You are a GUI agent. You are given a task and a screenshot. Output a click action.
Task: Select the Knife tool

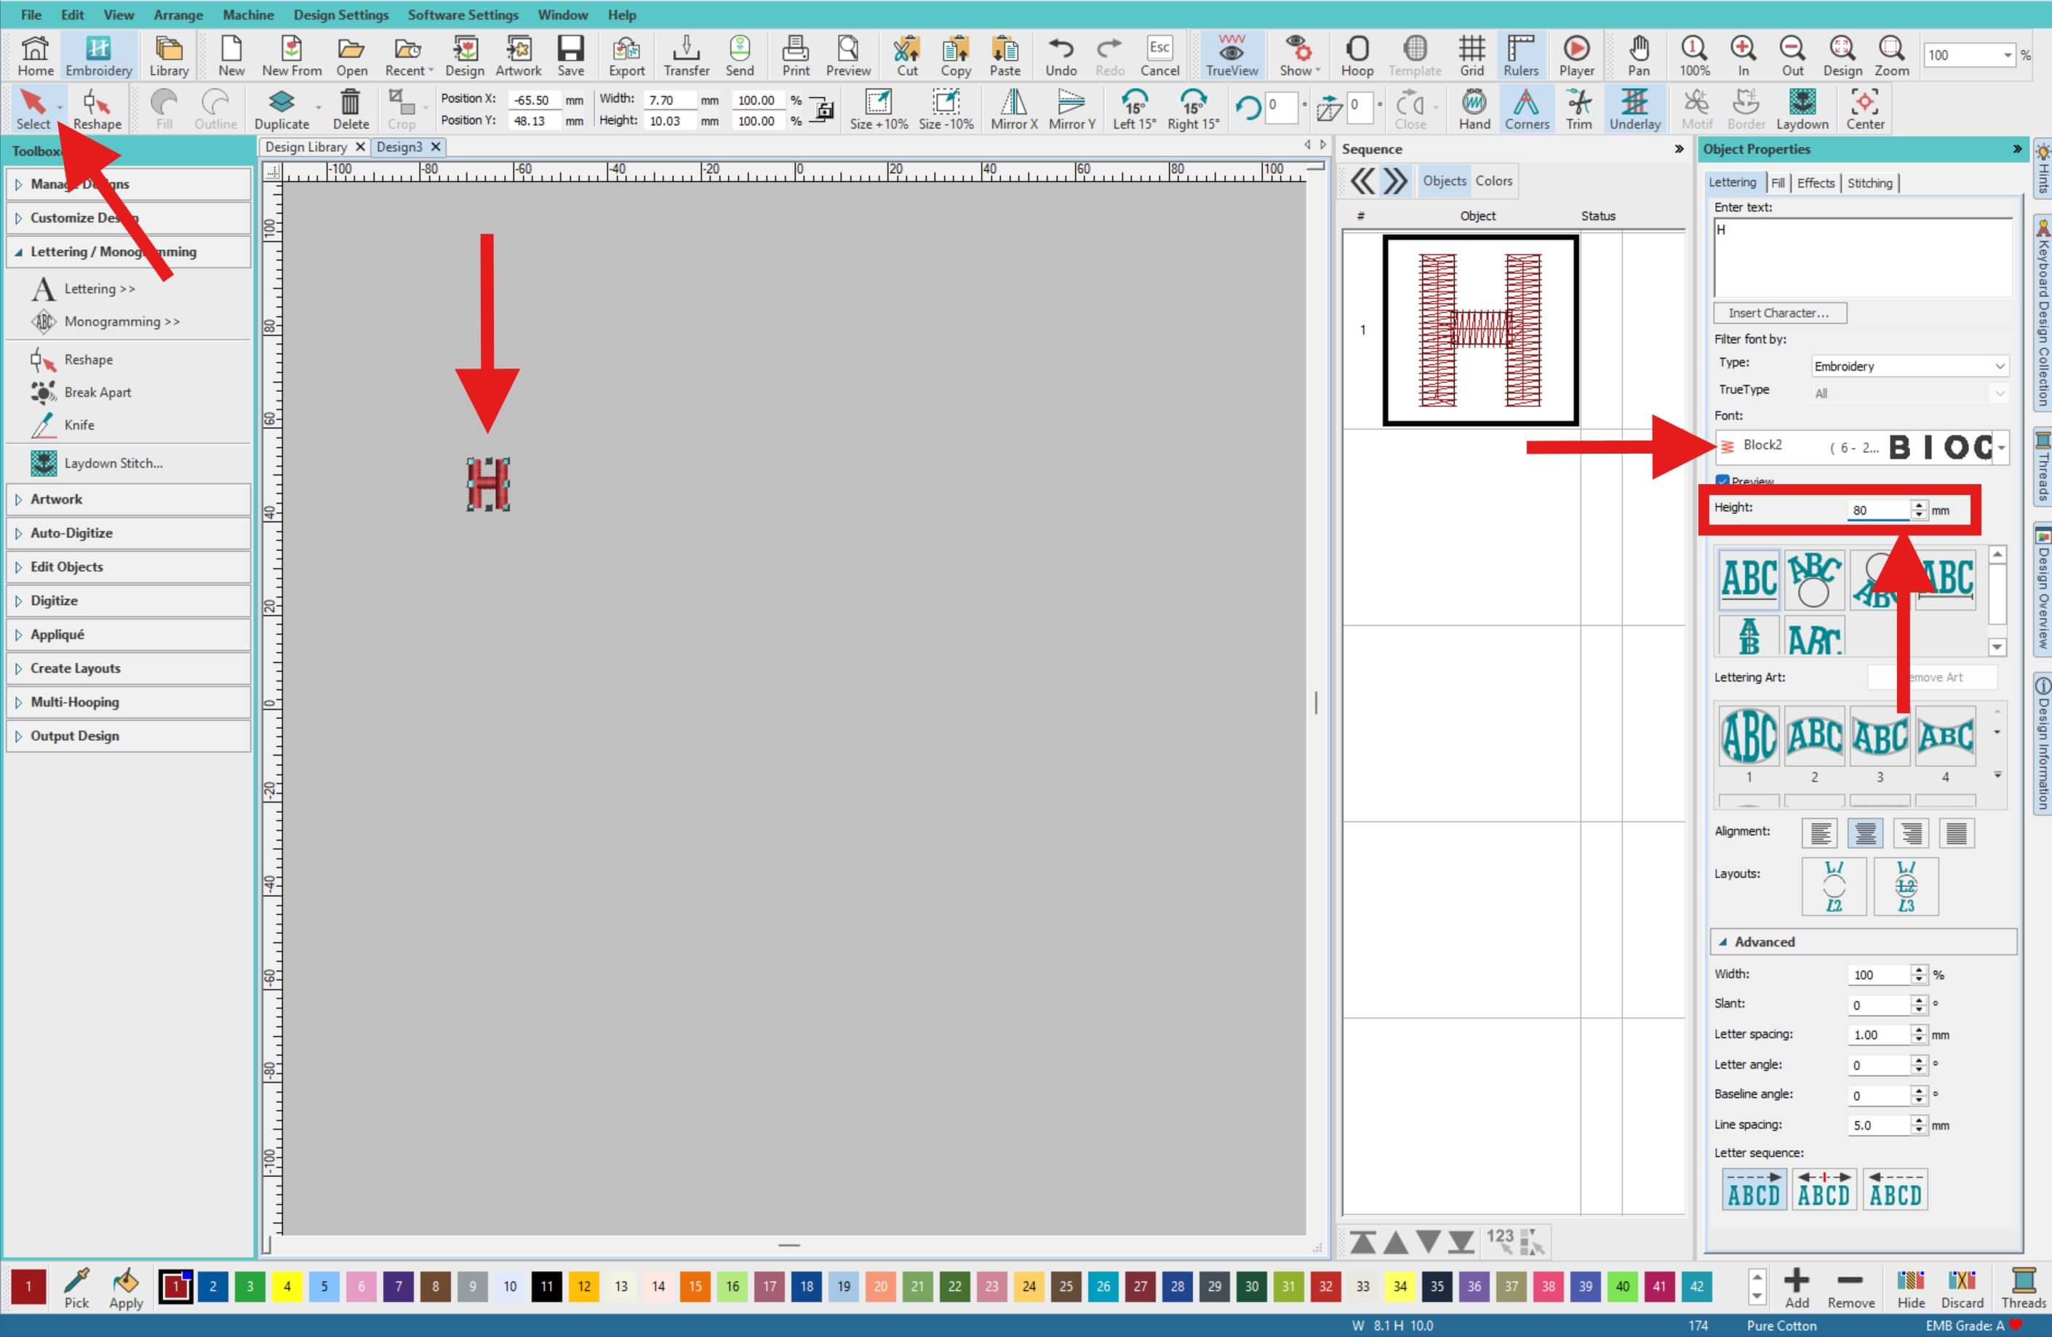pos(62,425)
